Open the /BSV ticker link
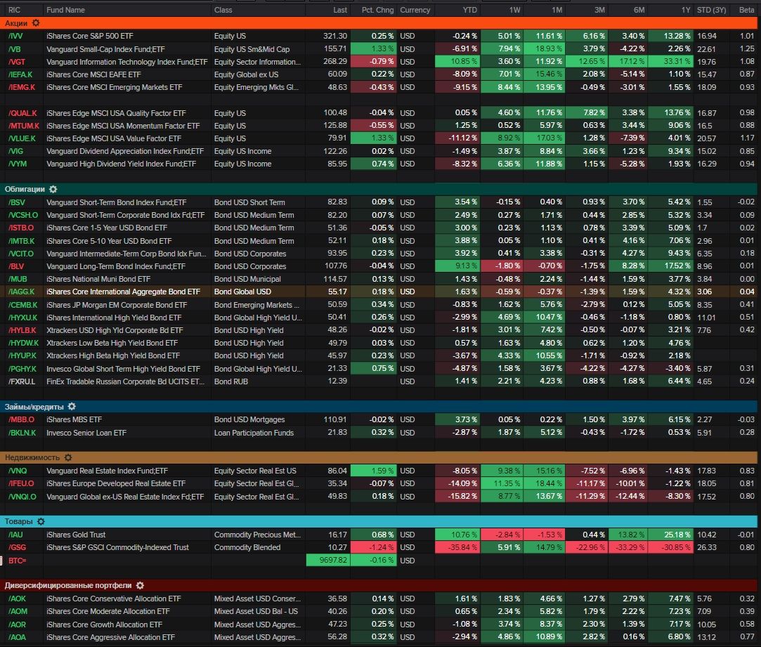This screenshot has height=647, width=761. [x=16, y=202]
